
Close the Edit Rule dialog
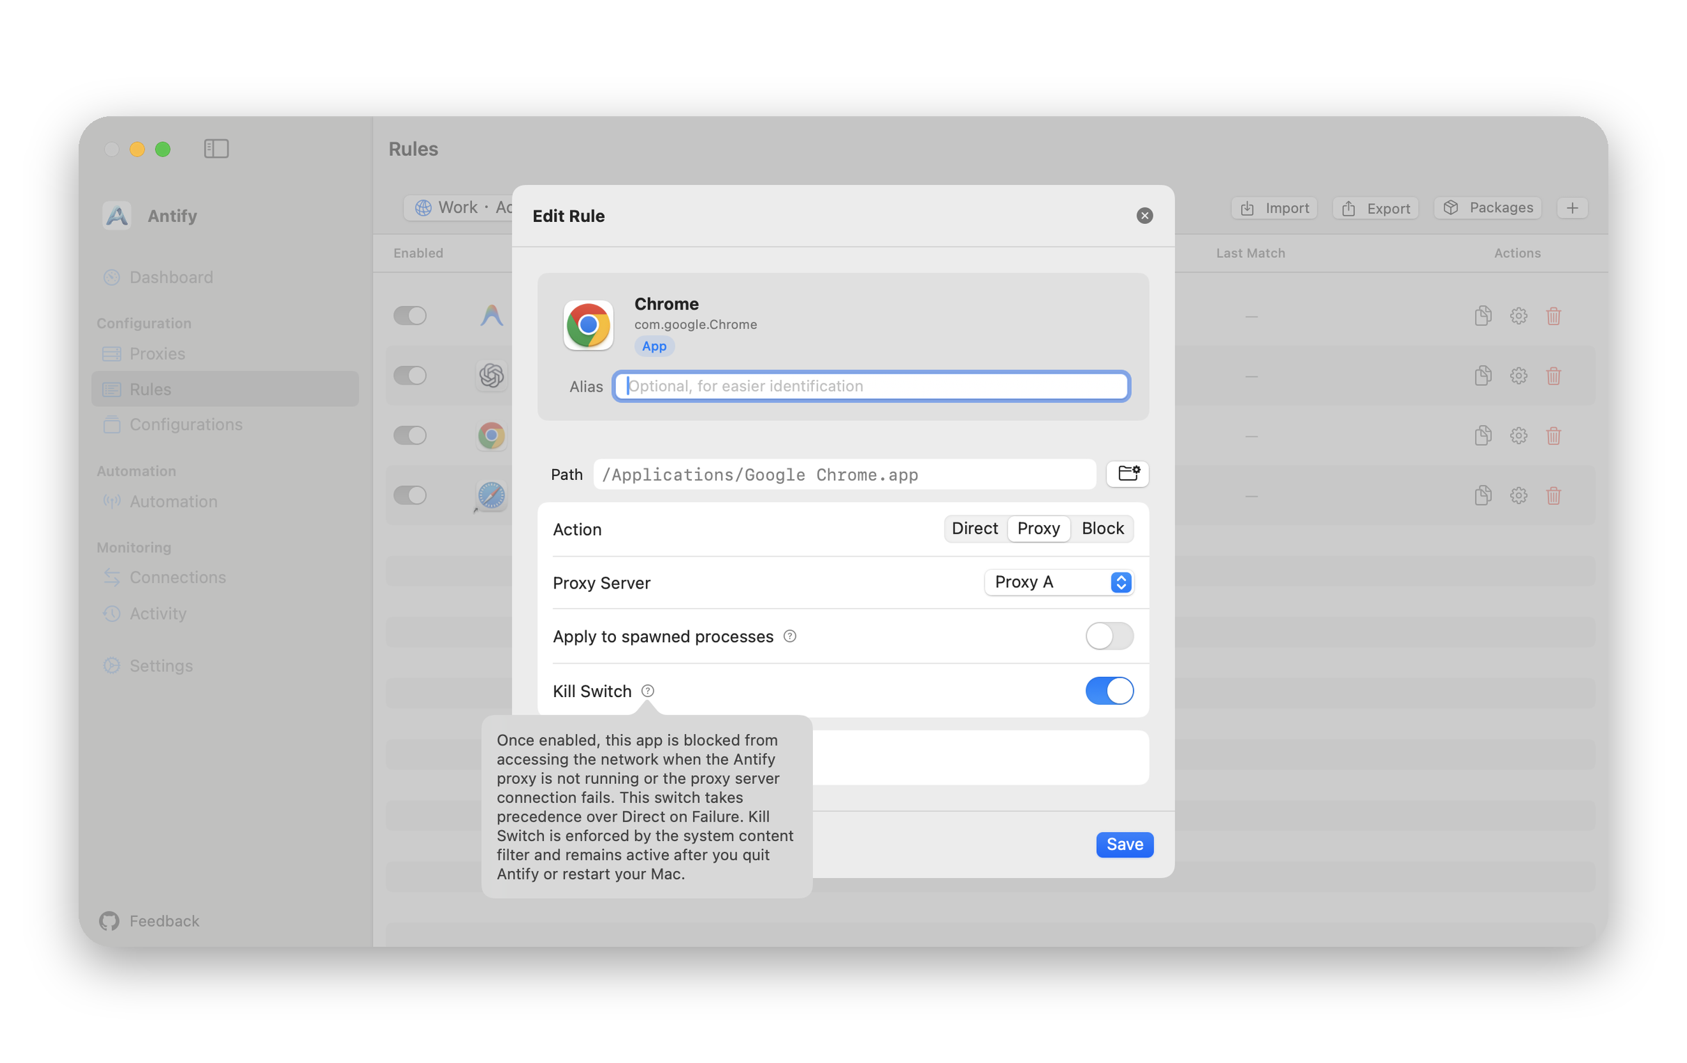[1144, 216]
